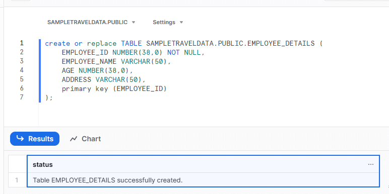Click the Chart line icon

click(74, 139)
